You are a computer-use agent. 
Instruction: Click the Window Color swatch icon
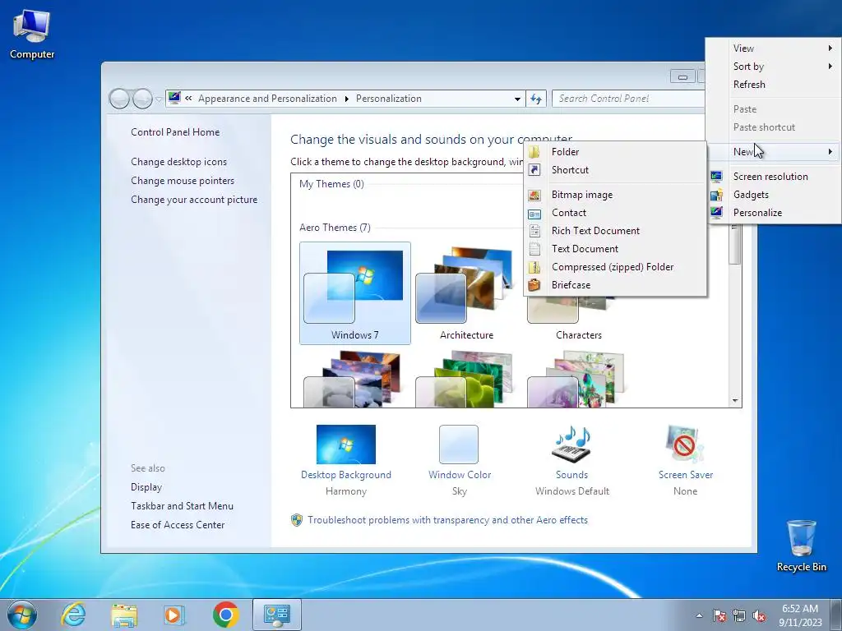[459, 444]
